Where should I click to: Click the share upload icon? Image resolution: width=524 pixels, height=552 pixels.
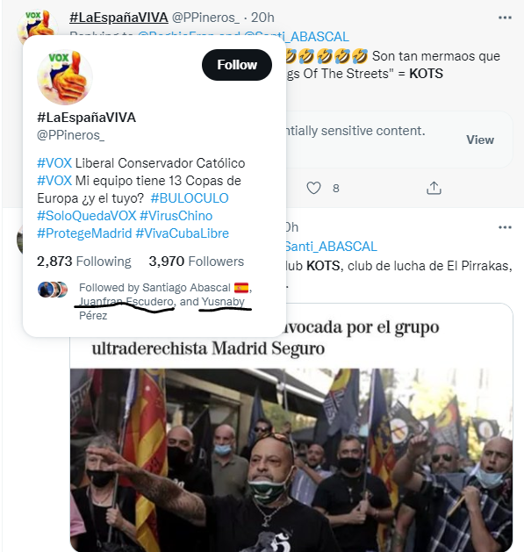pos(434,188)
